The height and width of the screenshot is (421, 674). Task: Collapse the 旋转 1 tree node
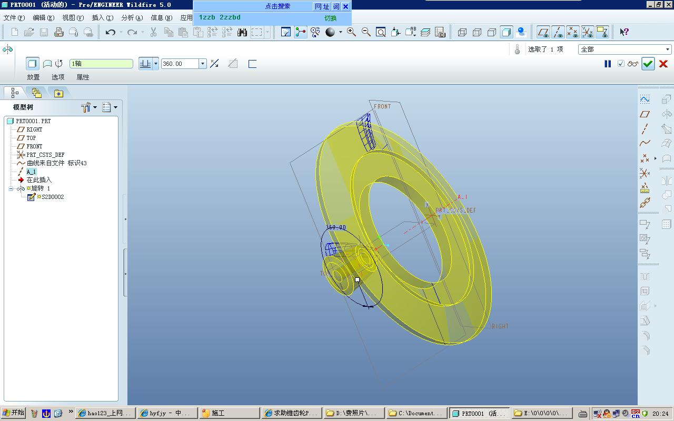(11, 188)
